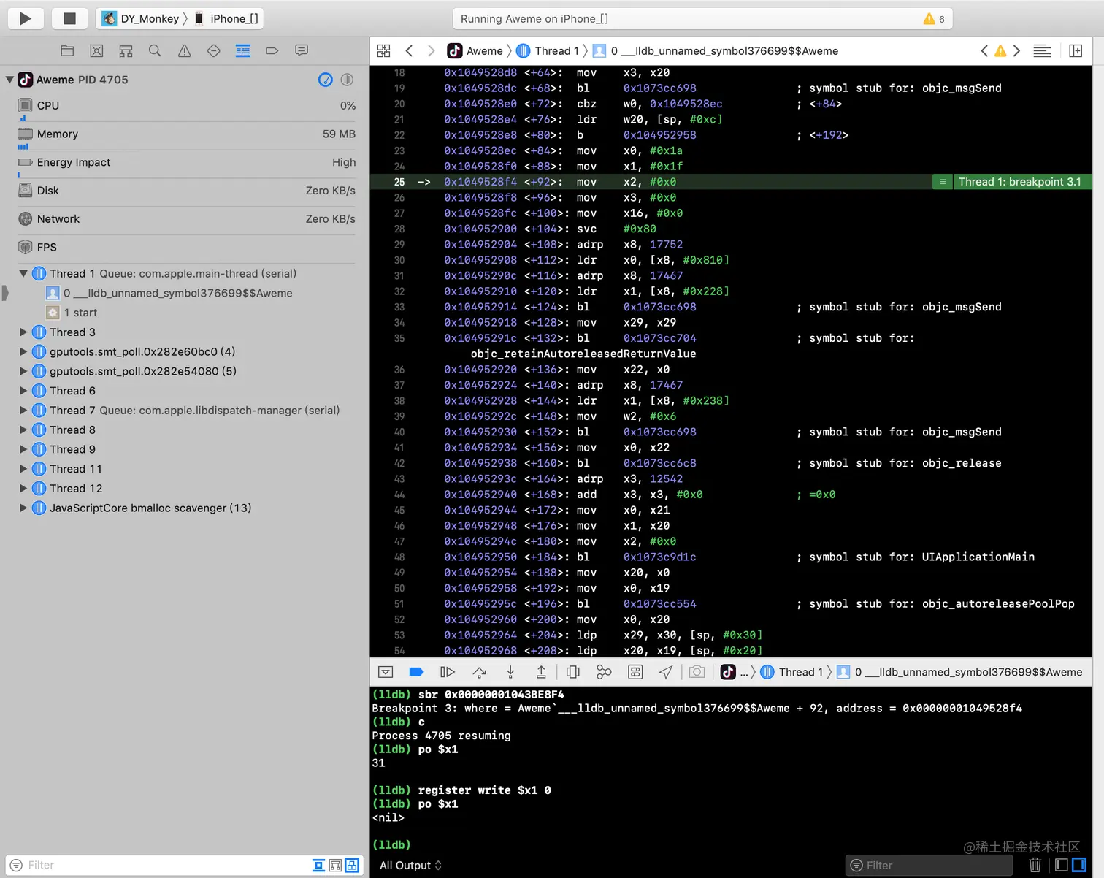The image size is (1104, 878).
Task: Hide the debug area
Action: 386,672
